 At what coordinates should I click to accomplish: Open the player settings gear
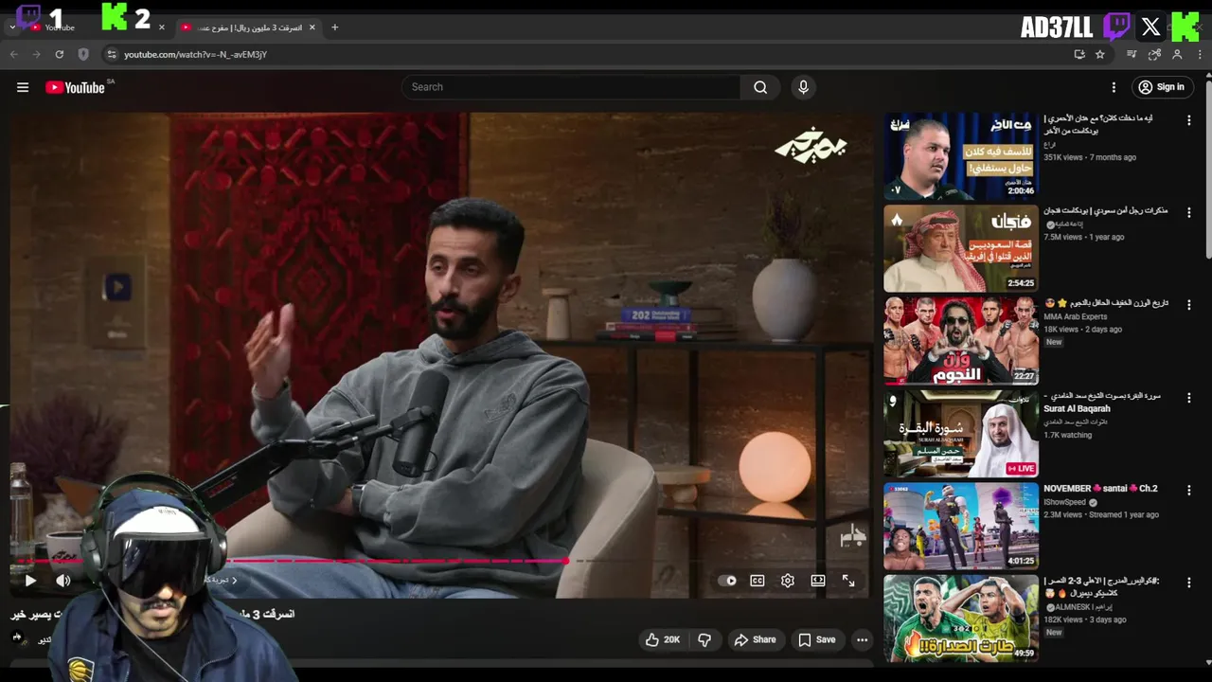788,581
